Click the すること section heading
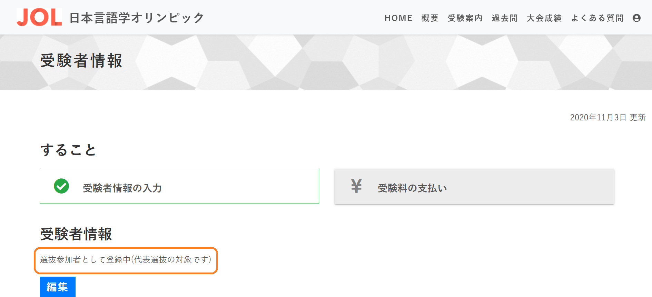Screen dimensions: 652x297 (x=68, y=150)
